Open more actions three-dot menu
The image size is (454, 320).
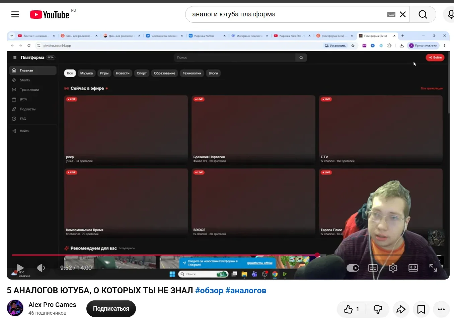point(441,309)
